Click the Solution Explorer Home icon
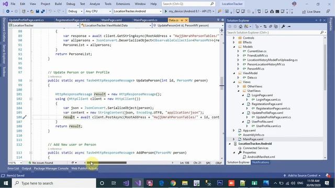Viewport: 335px width, 188px height. pos(241,27)
